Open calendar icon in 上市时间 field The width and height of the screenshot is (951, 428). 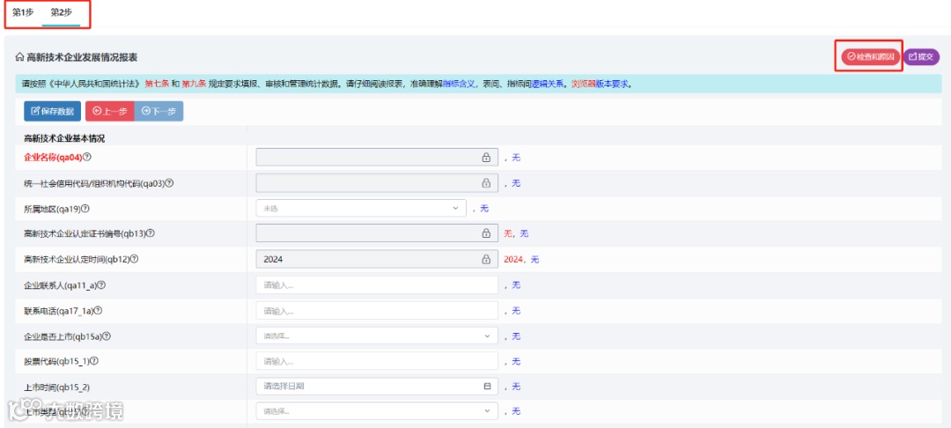(486, 387)
